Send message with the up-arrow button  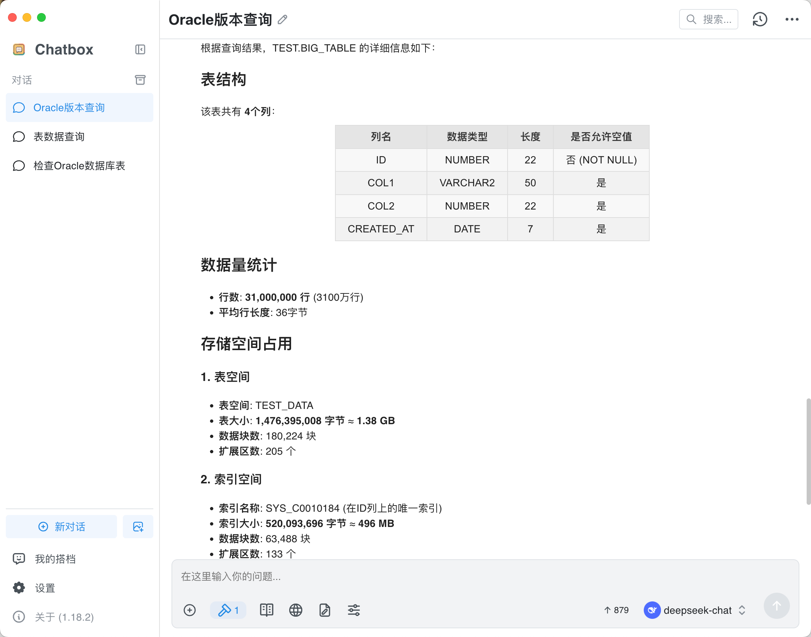[x=776, y=606]
